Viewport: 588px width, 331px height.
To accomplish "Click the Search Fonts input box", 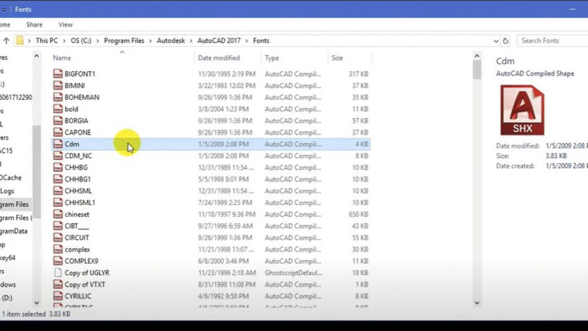I will pyautogui.click(x=552, y=41).
